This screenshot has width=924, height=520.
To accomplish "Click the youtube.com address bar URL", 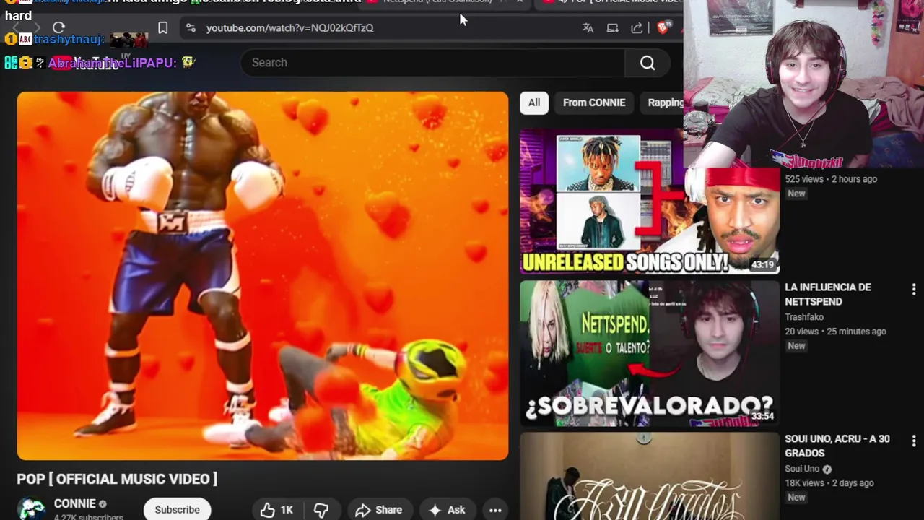I will point(290,27).
